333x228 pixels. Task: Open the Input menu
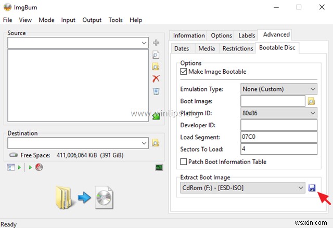coord(68,20)
